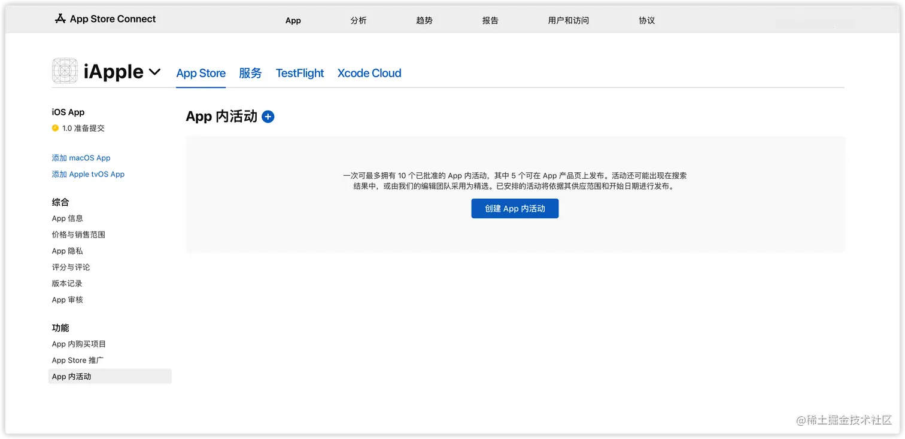This screenshot has height=439, width=905.
Task: Open App Store 推广 in the sidebar
Action: [78, 360]
